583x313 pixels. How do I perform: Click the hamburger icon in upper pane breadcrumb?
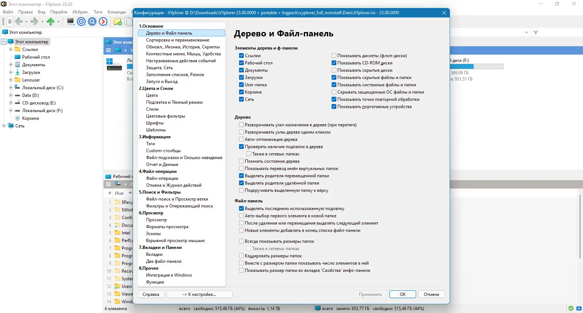click(x=108, y=50)
